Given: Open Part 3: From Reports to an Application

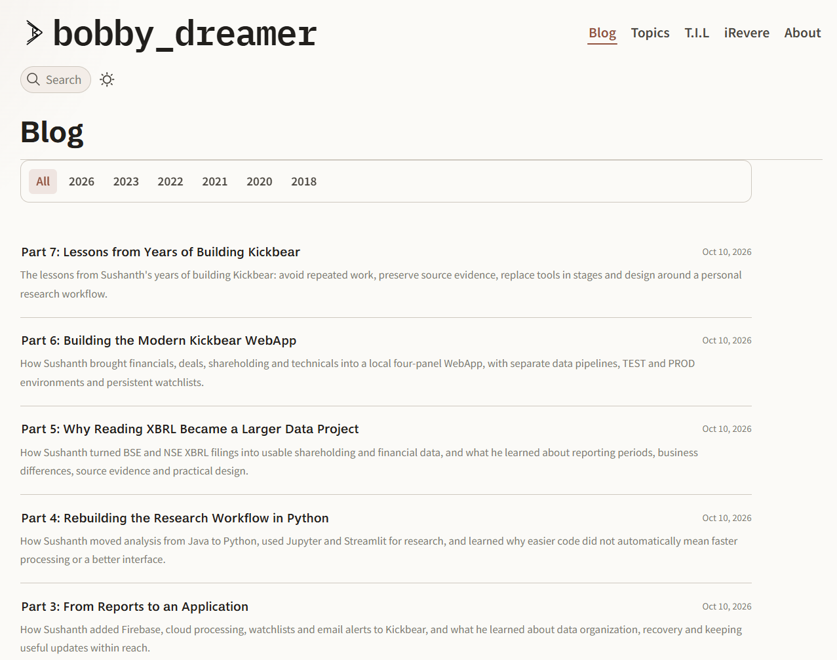Looking at the screenshot, I should coord(135,607).
